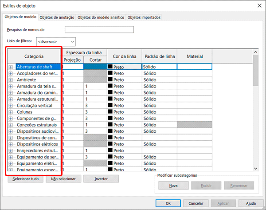
Task: Switch to Objetos do modelo analítico tab
Action: click(101, 17)
